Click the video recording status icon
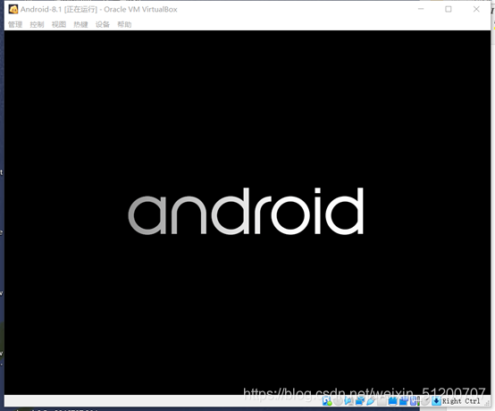 [x=404, y=401]
